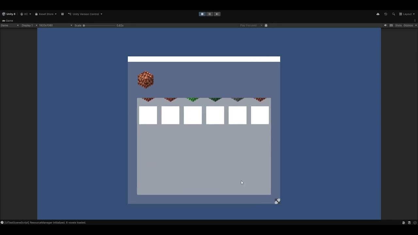Viewport: 418px width, 235px height.
Task: Stop play mode with the stop button
Action: (202, 14)
